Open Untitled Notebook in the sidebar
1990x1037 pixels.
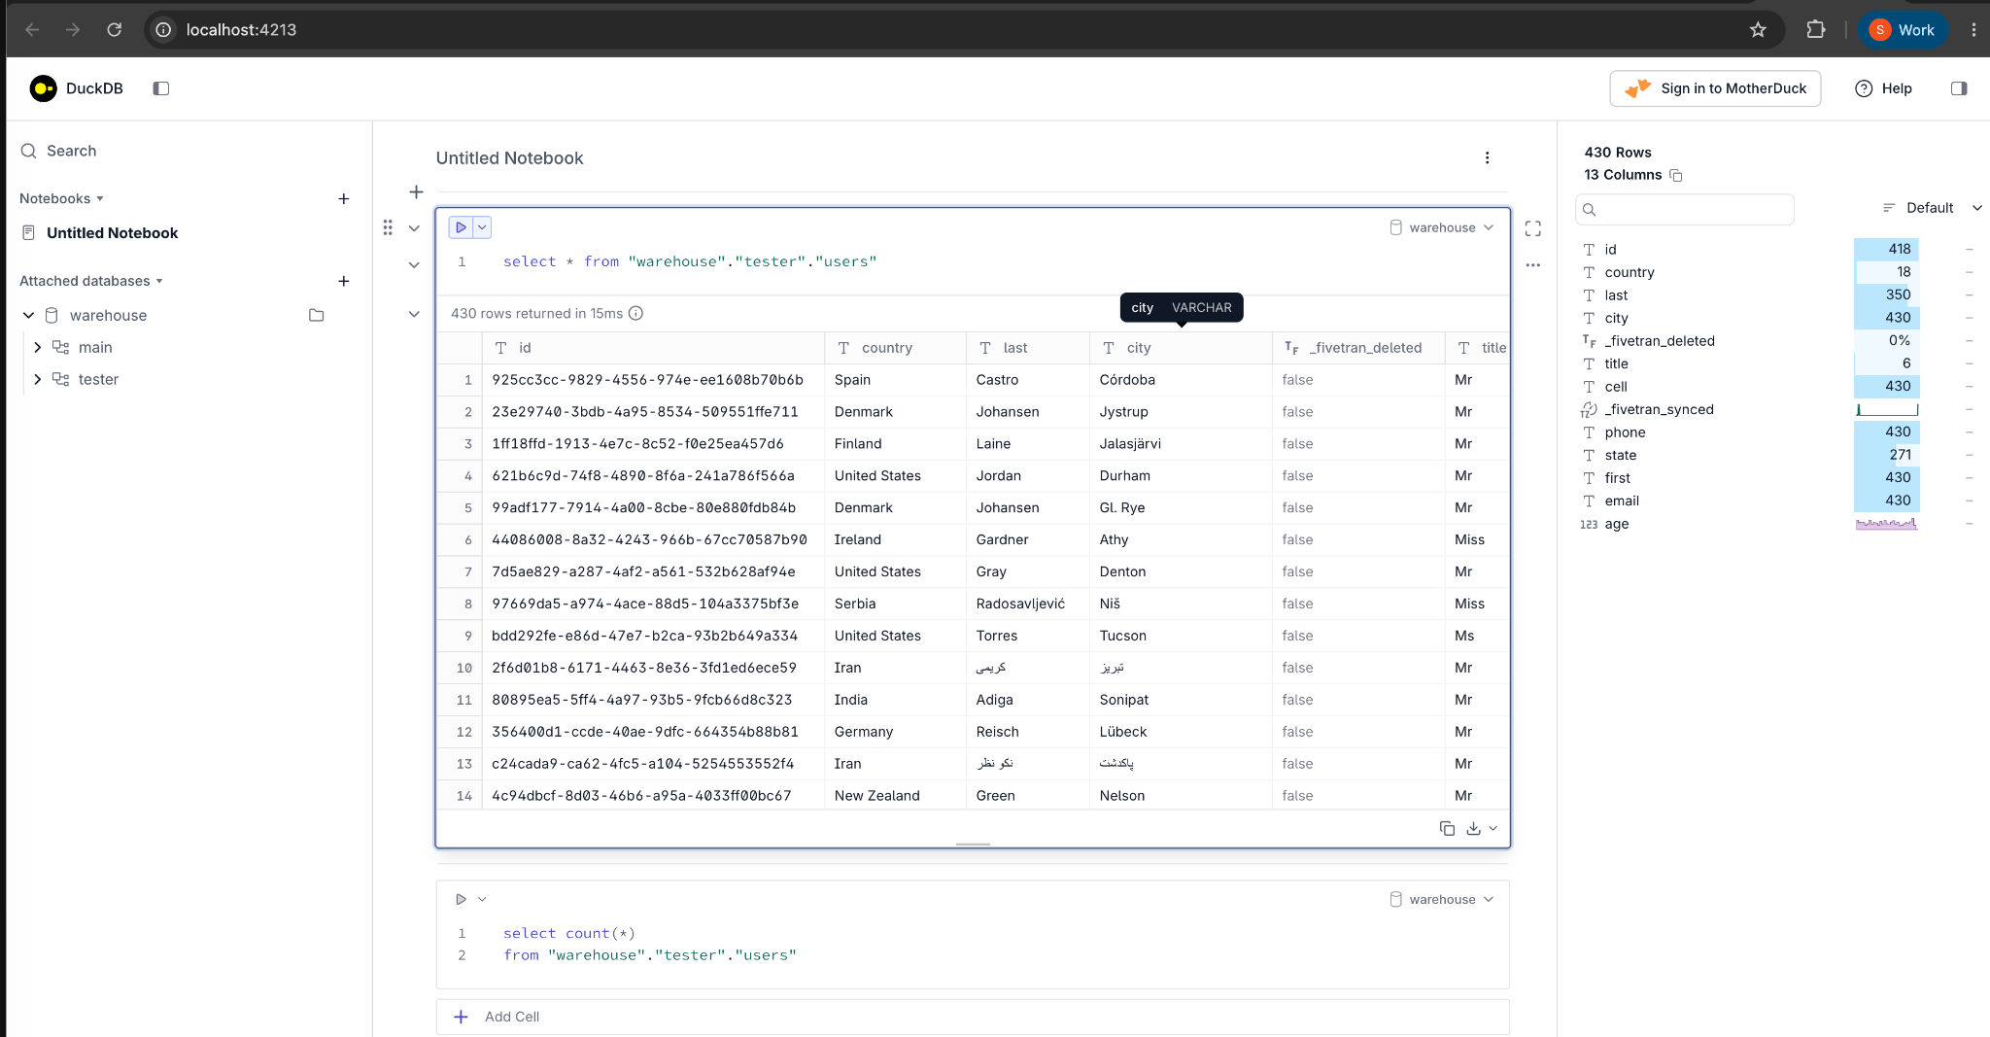pos(112,233)
